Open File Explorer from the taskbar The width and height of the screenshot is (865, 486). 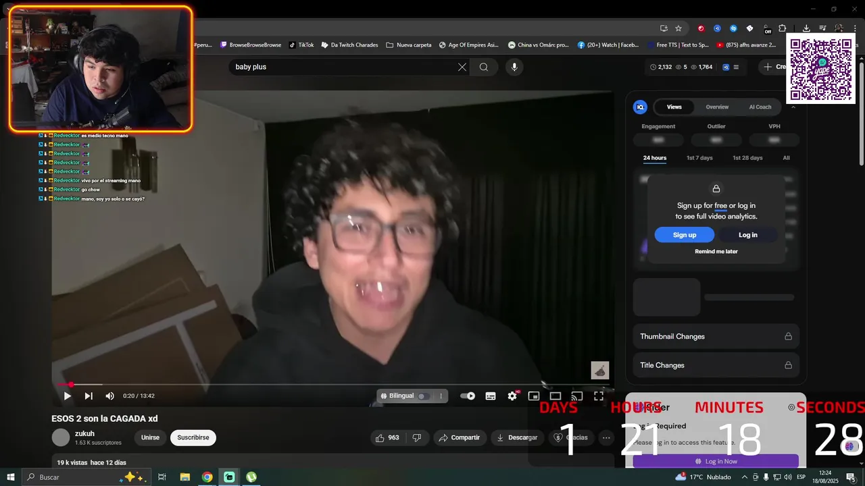tap(185, 477)
